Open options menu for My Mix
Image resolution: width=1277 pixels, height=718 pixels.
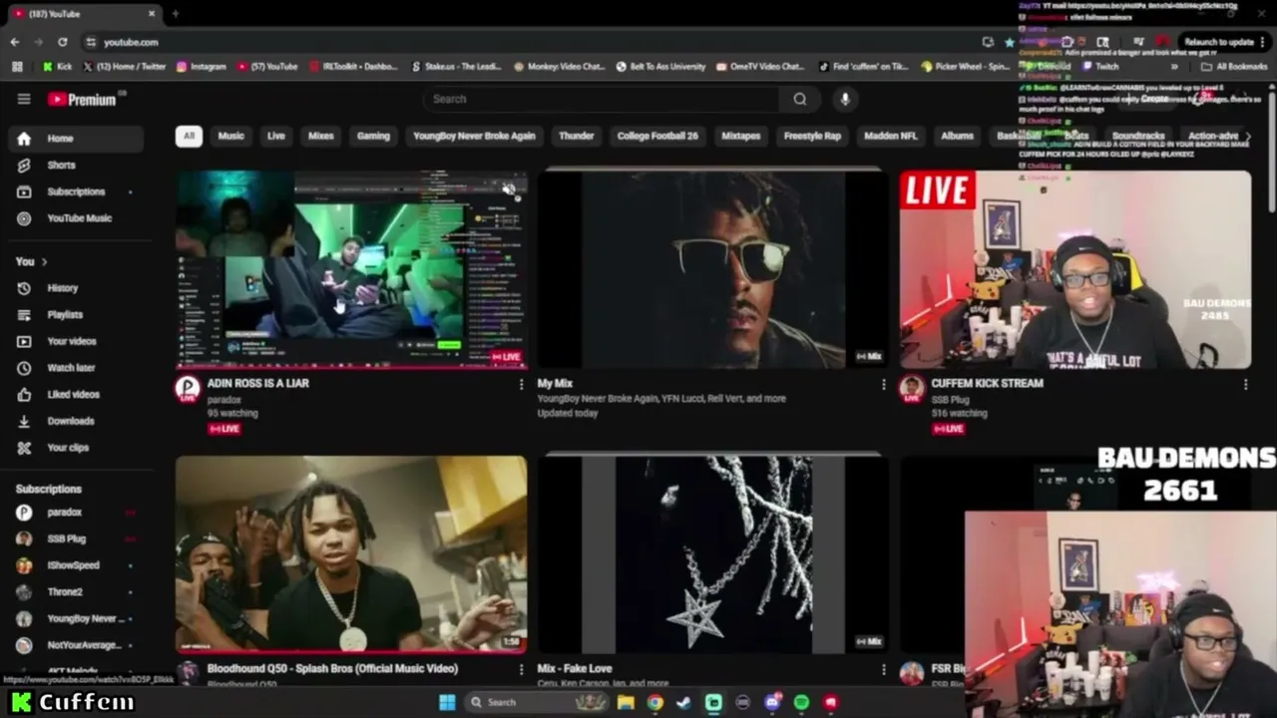883,384
